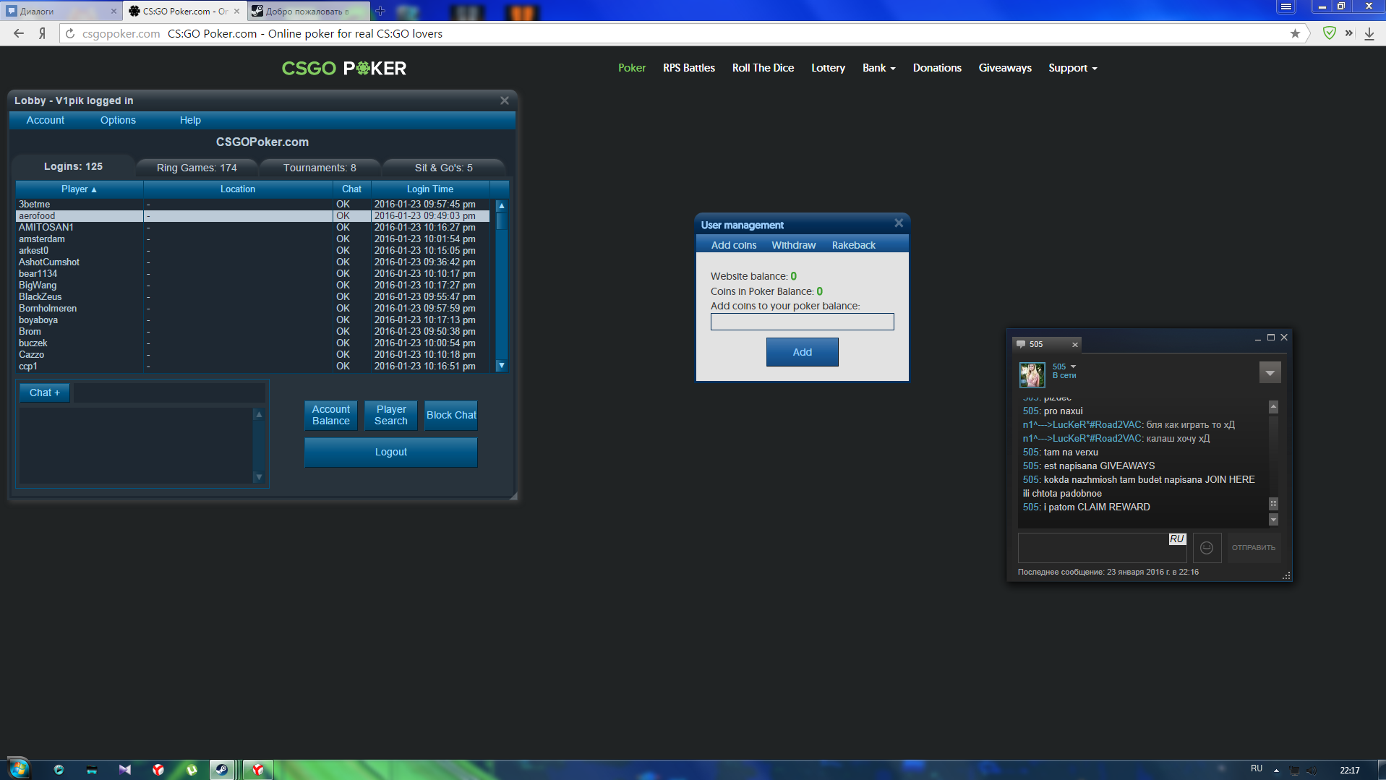The width and height of the screenshot is (1386, 780).
Task: Click the Chat + button
Action: click(x=45, y=393)
